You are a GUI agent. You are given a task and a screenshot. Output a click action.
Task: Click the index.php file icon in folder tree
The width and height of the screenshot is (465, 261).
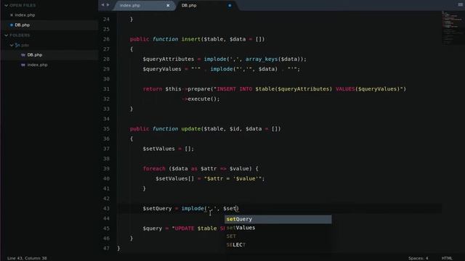23,65
